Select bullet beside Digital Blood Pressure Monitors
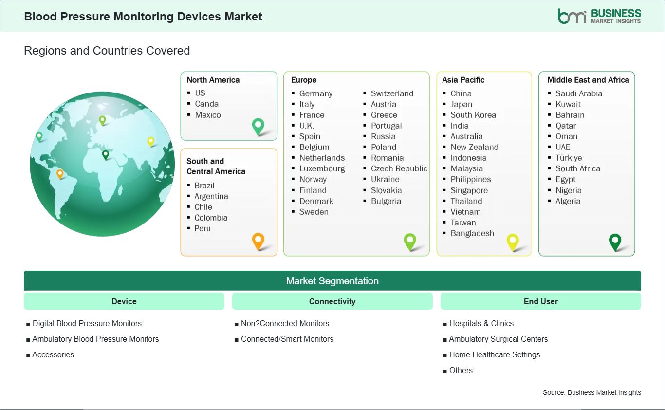The image size is (665, 410). click(28, 323)
